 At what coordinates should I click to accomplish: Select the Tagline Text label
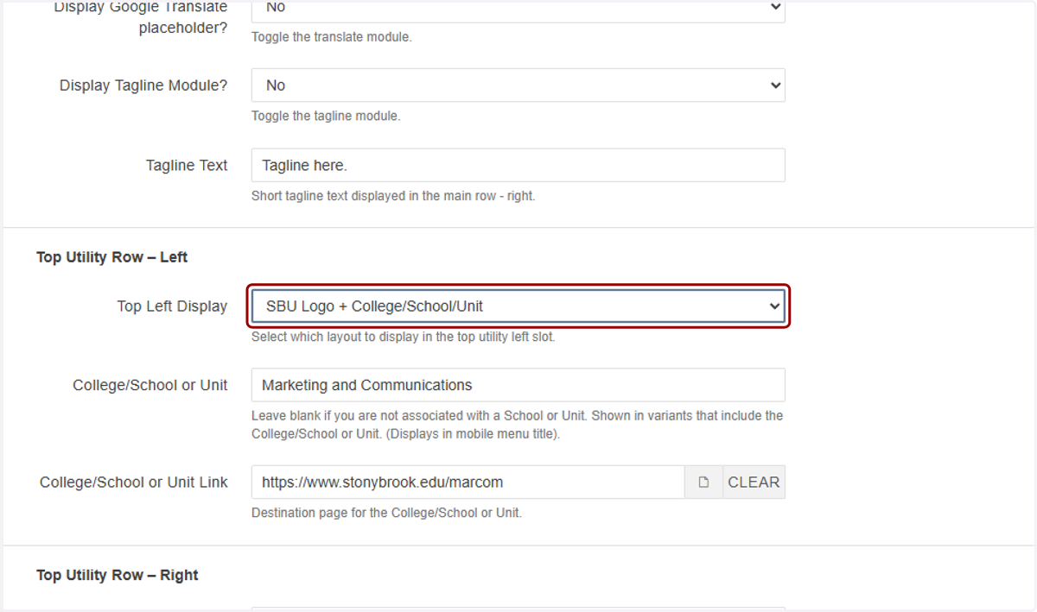point(187,165)
